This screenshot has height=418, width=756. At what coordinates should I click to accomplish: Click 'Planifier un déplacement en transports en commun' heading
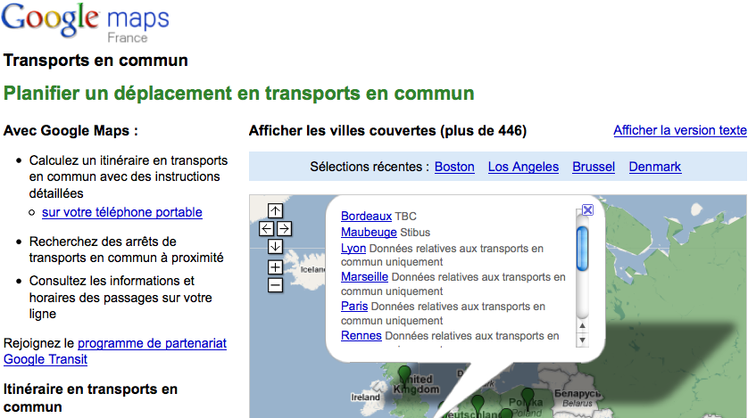[x=238, y=94]
